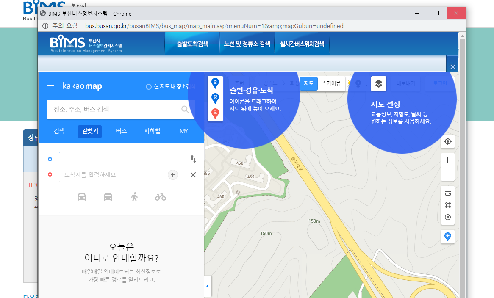The image size is (494, 298).
Task: Open map settings layers icon
Action: (379, 84)
